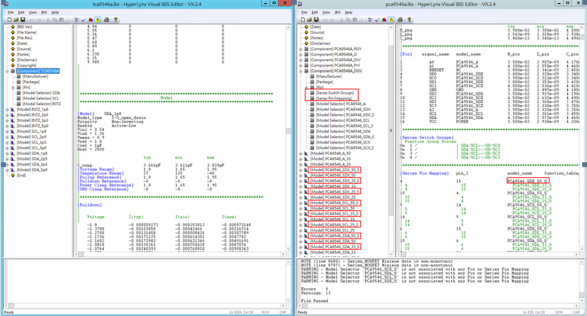Select [Series Pin Mapping] tree item
The height and width of the screenshot is (316, 587).
(x=334, y=98)
